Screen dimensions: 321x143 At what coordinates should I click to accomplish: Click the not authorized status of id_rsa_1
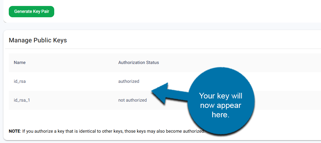coord(132,100)
